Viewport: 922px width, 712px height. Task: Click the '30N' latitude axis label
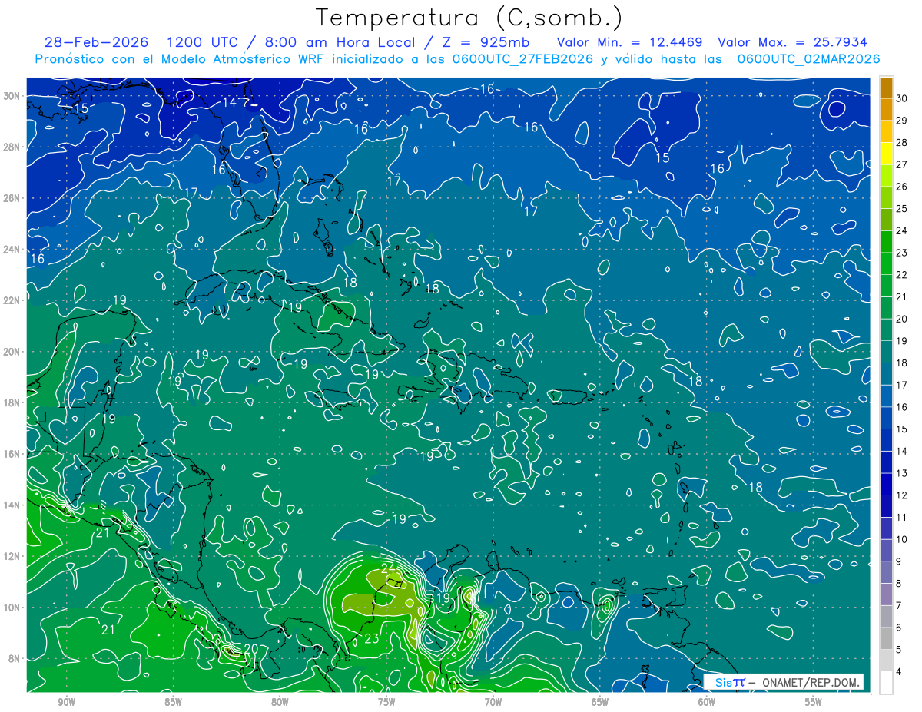12,95
